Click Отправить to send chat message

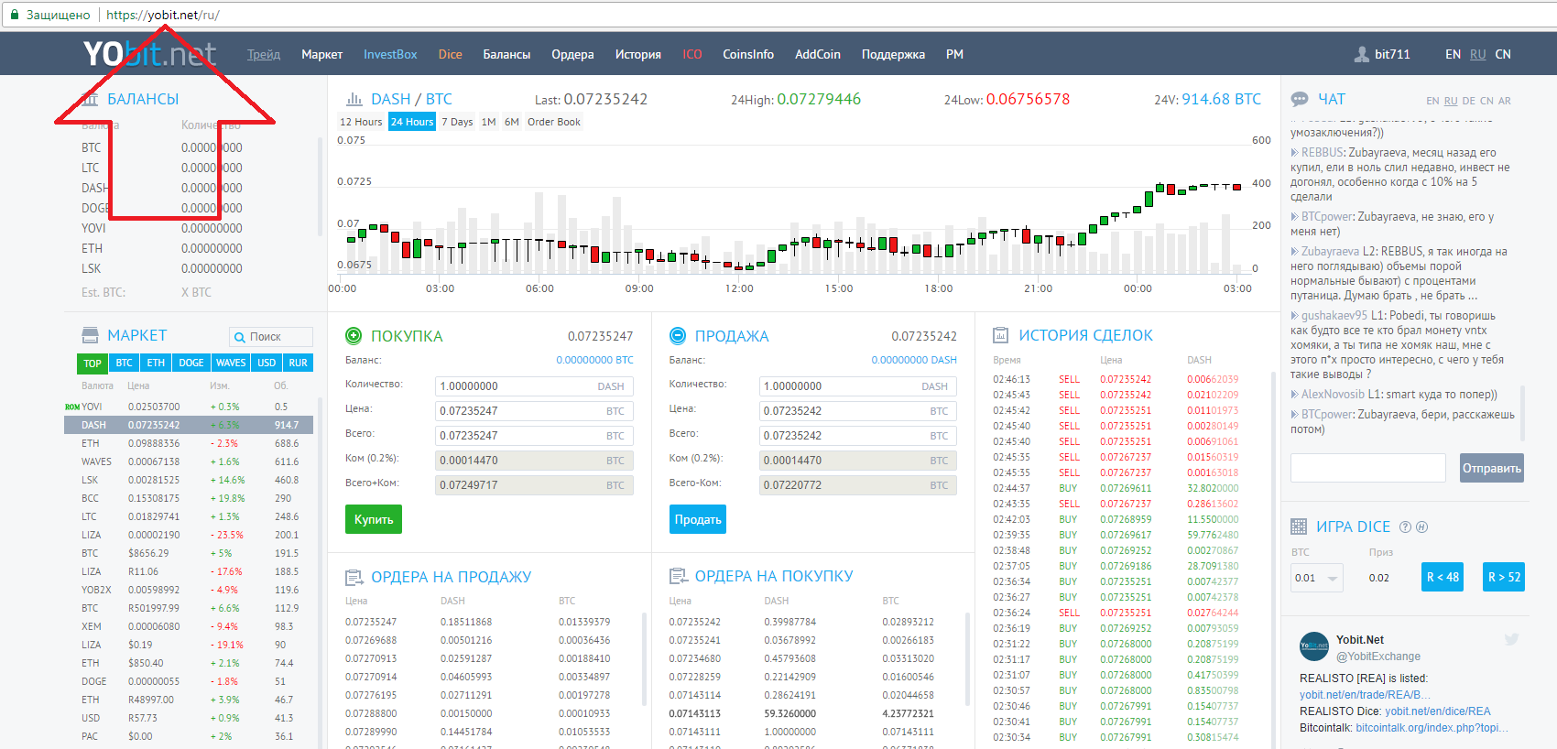click(1492, 468)
